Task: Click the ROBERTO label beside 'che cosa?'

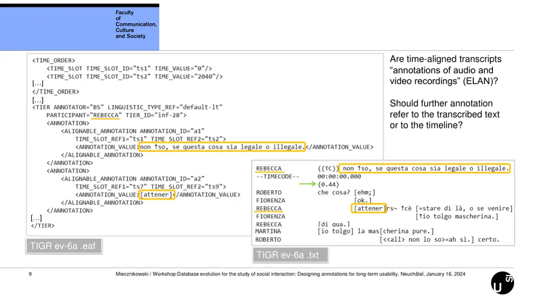Action: coord(269,192)
